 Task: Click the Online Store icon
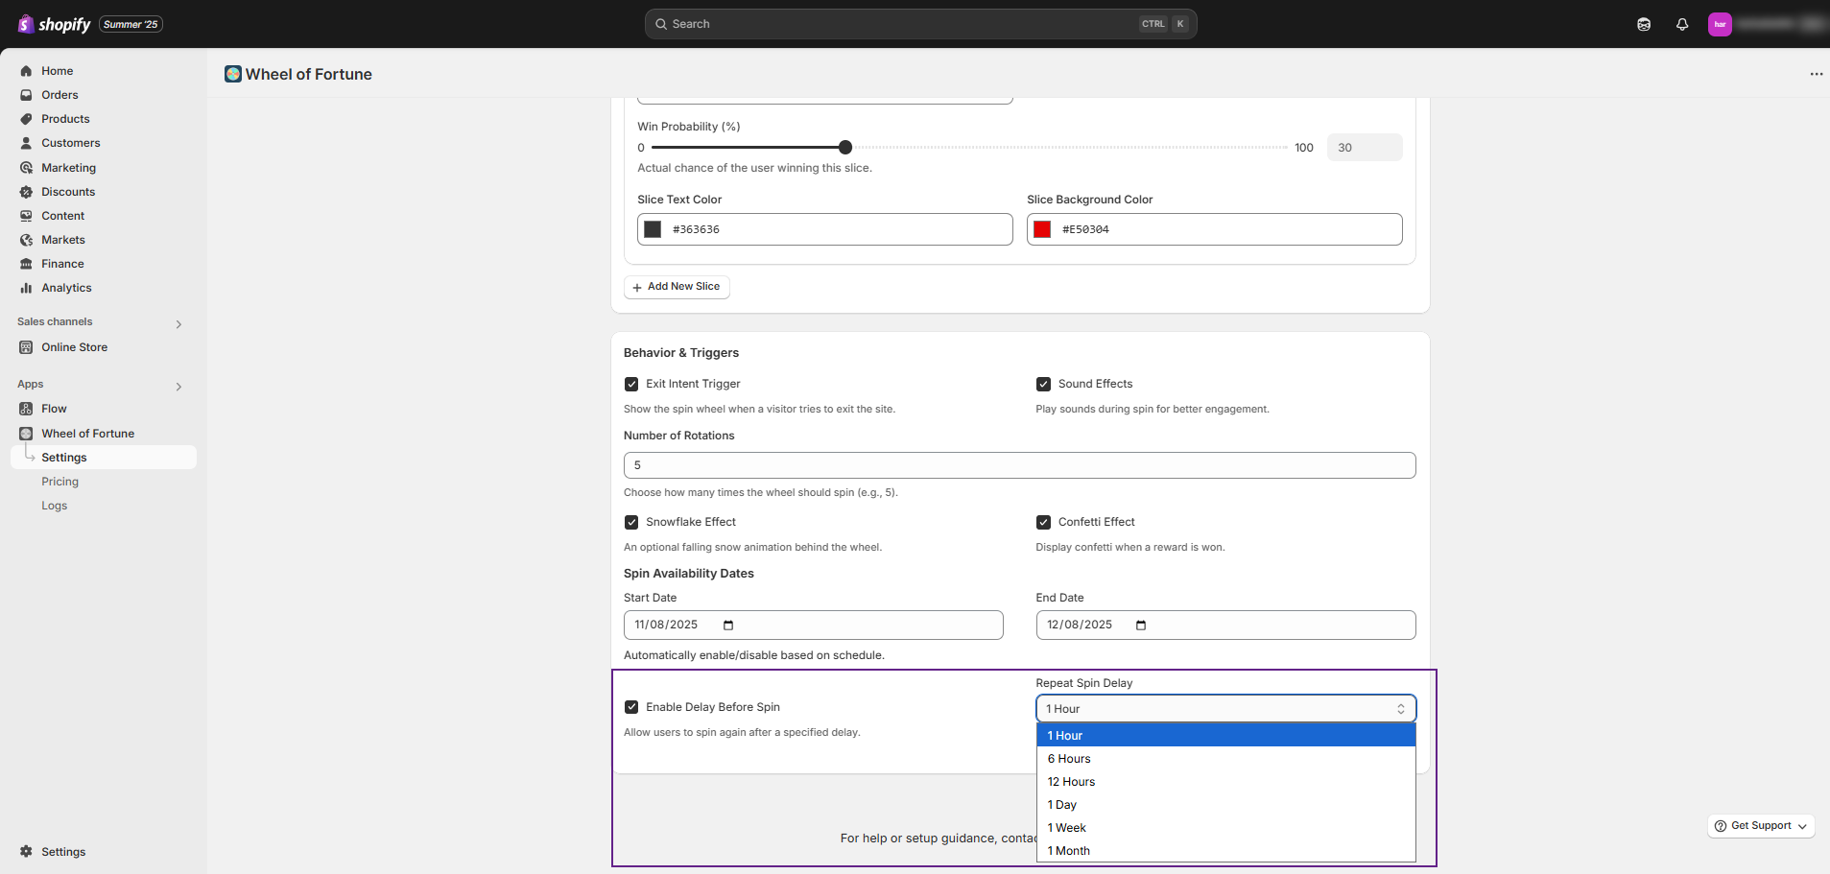click(x=26, y=347)
